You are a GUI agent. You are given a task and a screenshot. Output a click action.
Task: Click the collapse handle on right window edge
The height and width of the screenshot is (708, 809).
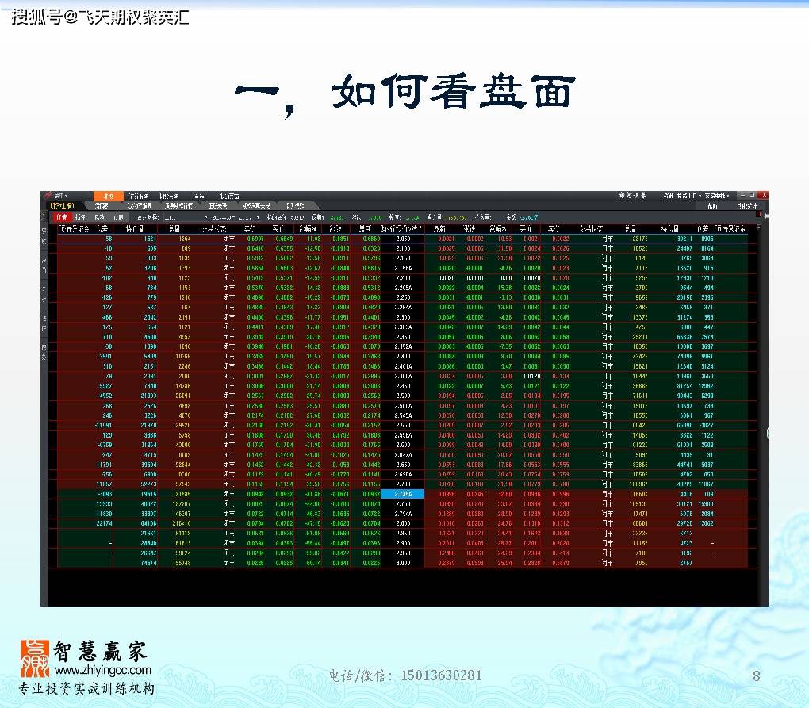pos(766,434)
